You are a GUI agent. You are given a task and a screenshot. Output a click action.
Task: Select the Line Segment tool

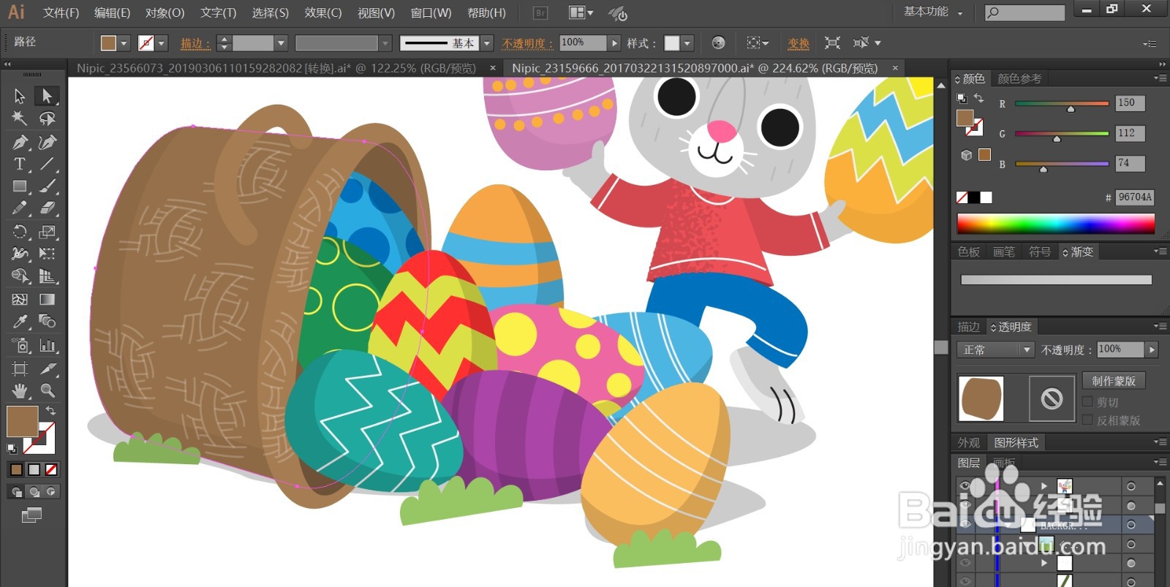pos(47,164)
